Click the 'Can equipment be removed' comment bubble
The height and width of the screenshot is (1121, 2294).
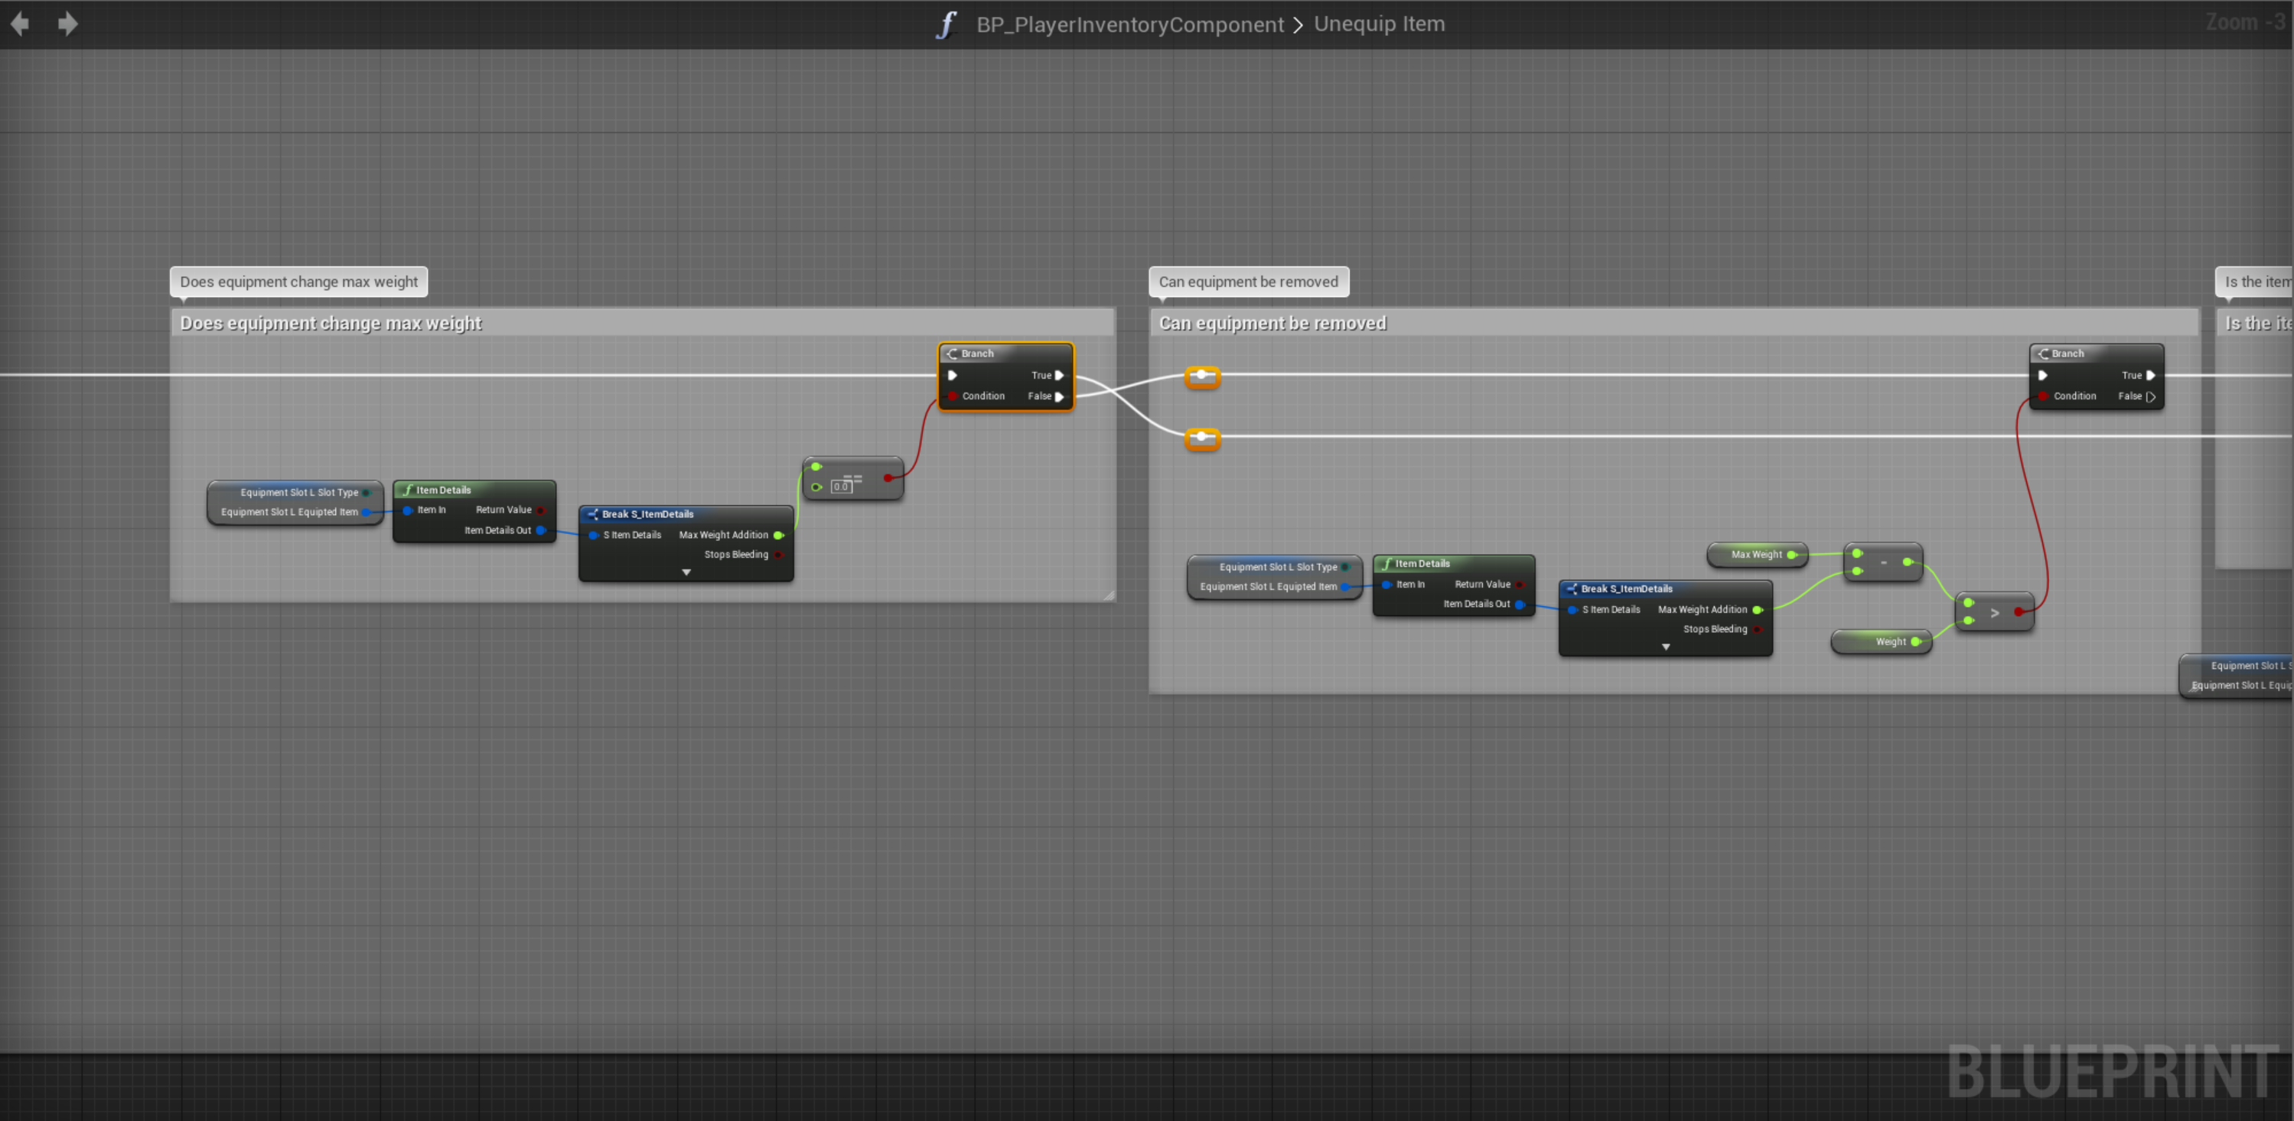point(1248,282)
